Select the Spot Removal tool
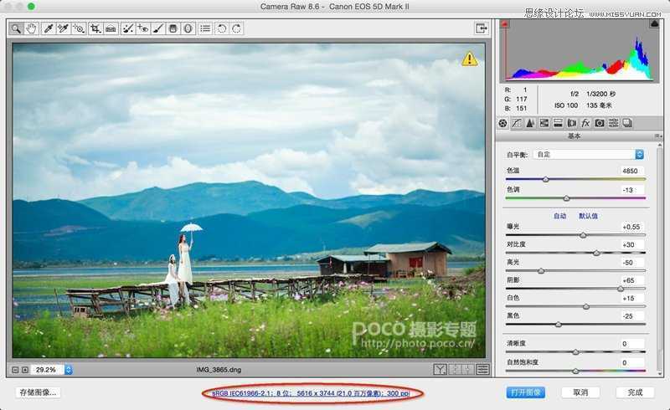Screen dimensions: 670x410 pyautogui.click(x=128, y=28)
